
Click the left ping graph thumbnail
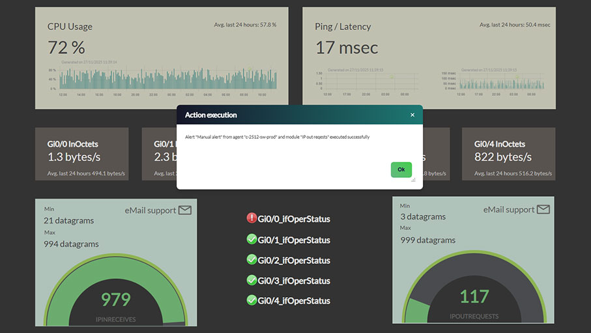(367, 82)
